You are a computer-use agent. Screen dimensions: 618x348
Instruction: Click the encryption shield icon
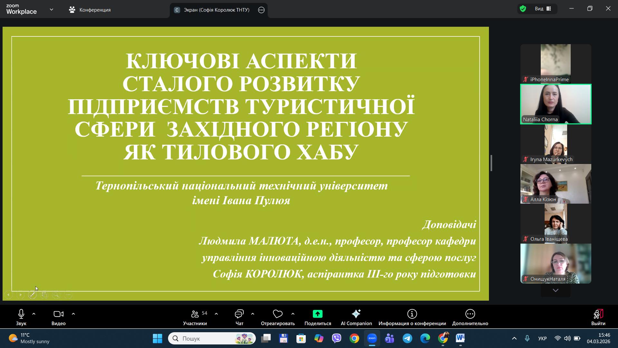(x=523, y=9)
